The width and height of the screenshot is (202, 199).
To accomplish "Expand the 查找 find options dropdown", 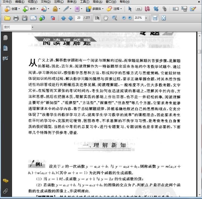I will coord(32,27).
